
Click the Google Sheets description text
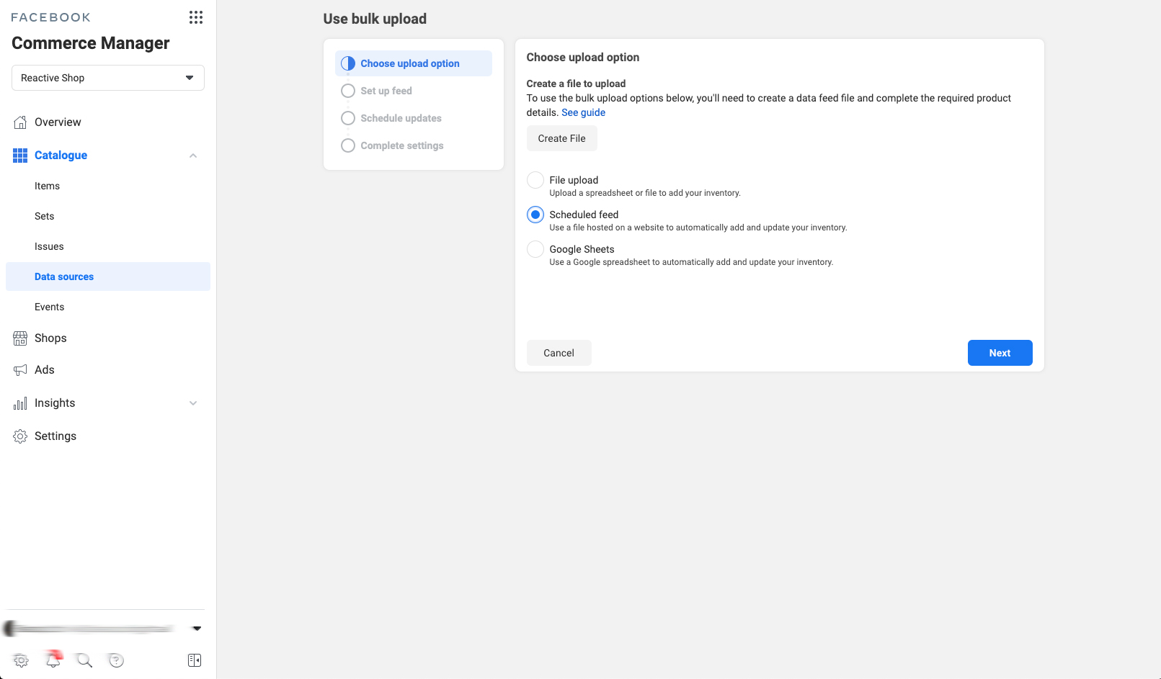click(x=691, y=262)
